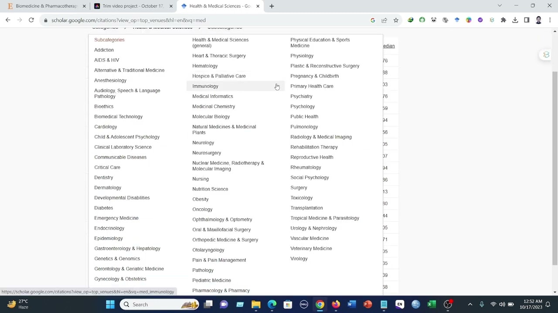Open Word from the taskbar
Viewport: 558px width, 313px height.
[x=351, y=304]
